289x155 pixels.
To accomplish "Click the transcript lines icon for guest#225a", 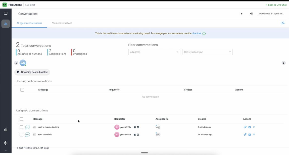I will point(254,127).
